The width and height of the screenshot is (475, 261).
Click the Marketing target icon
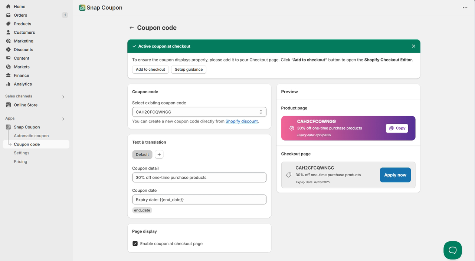coord(8,41)
